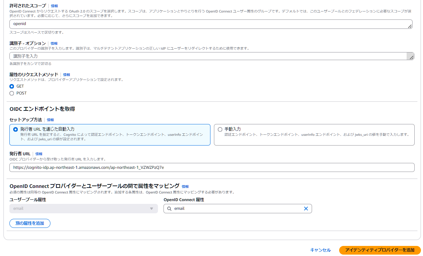Image resolution: width=423 pixels, height=256 pixels.
Task: Open the disabled email user pool attribute dropdown
Action: point(83,208)
